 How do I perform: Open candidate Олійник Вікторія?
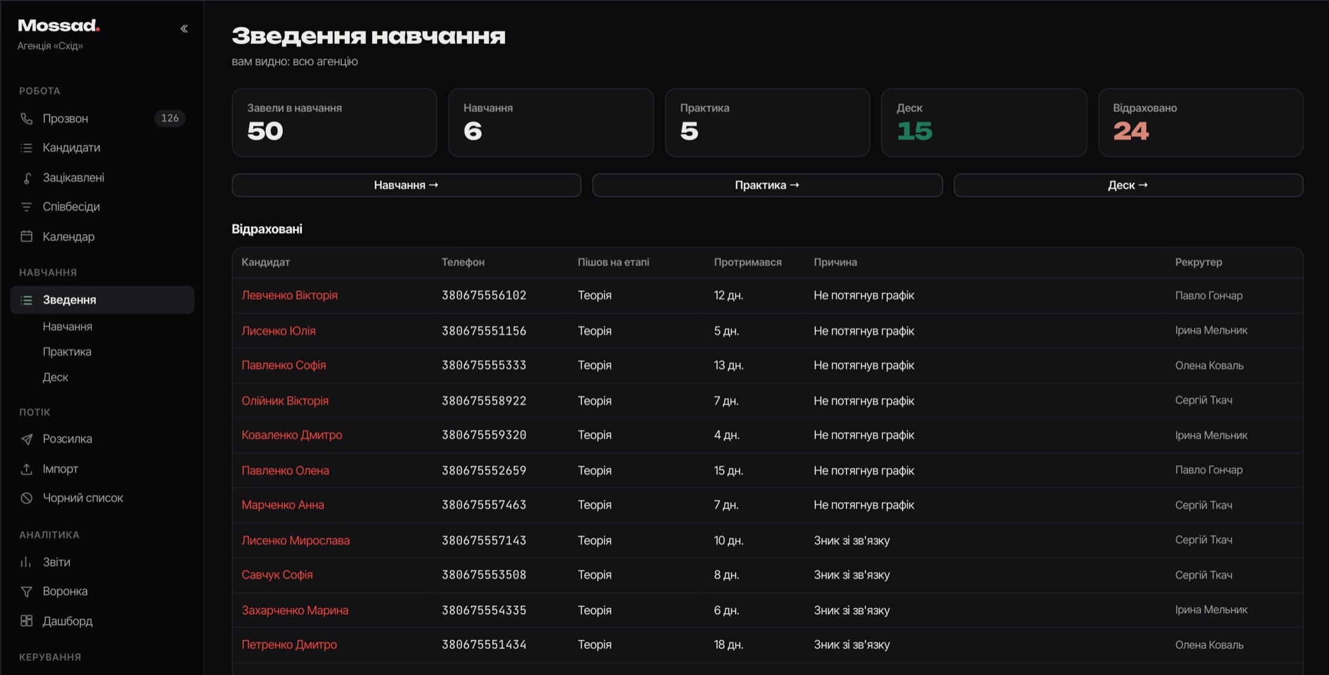[x=285, y=401]
